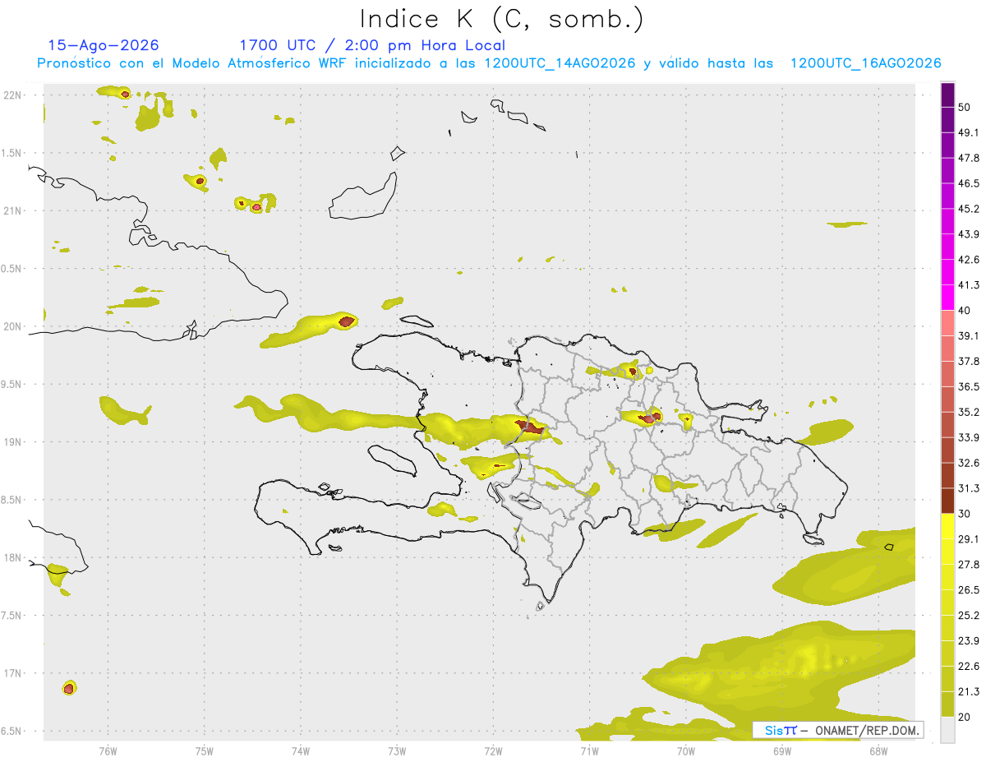The width and height of the screenshot is (986, 762).
Task: Click the '35.2' colorbar label
Action: click(969, 412)
